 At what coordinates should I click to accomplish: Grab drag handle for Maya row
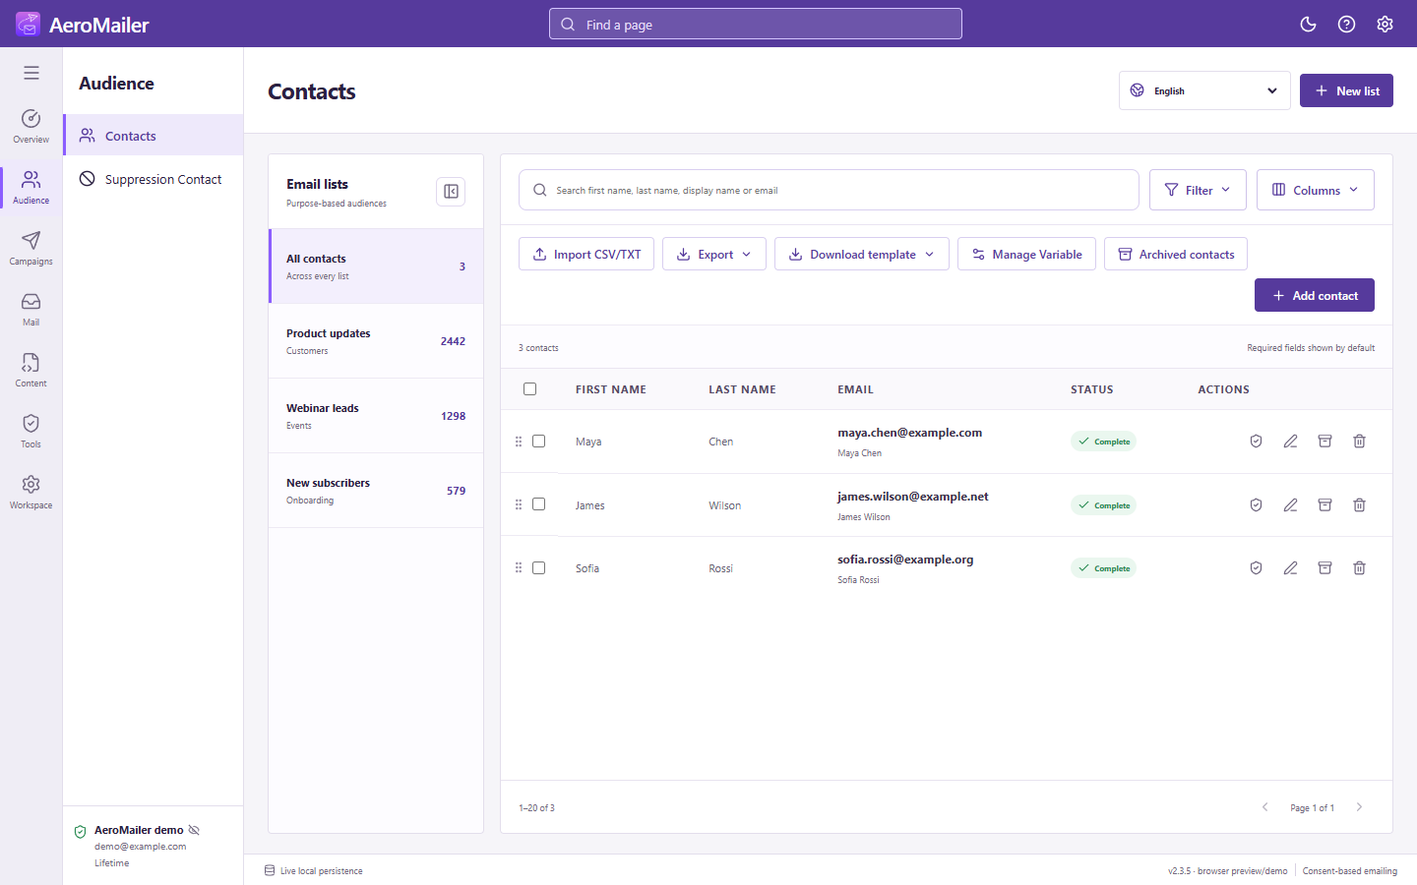[519, 442]
